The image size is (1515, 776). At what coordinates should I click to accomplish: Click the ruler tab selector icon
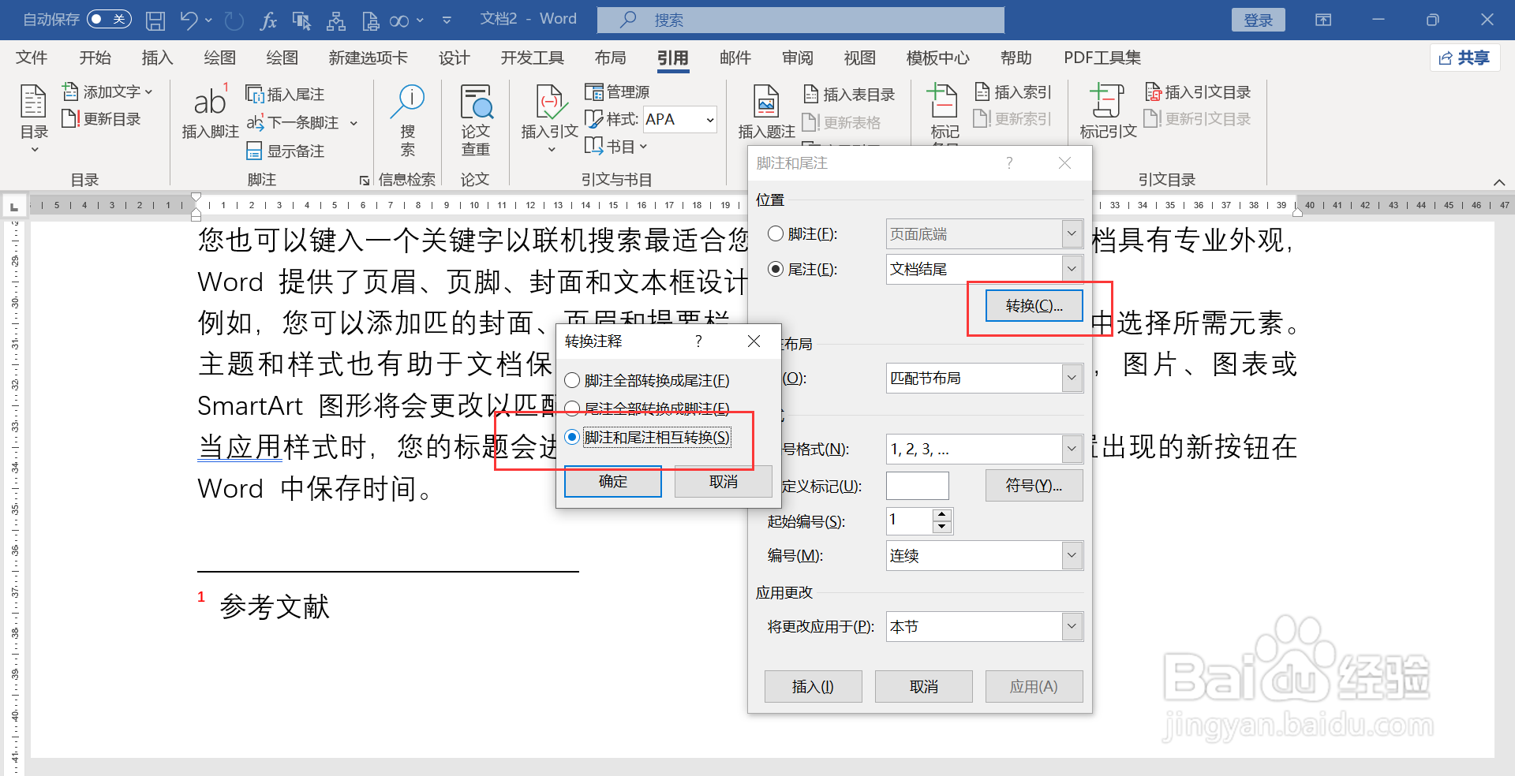point(13,207)
